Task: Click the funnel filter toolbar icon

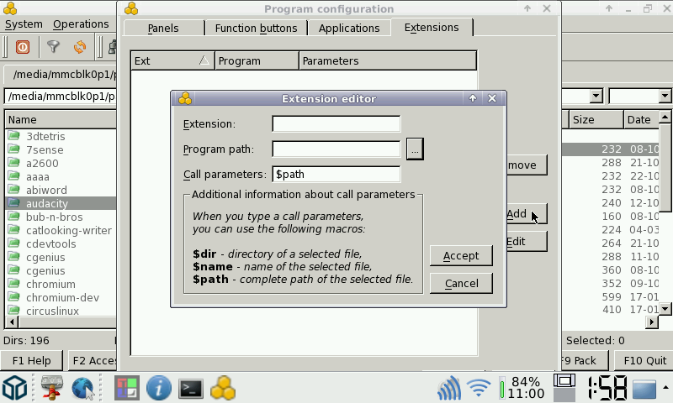Action: pyautogui.click(x=53, y=47)
